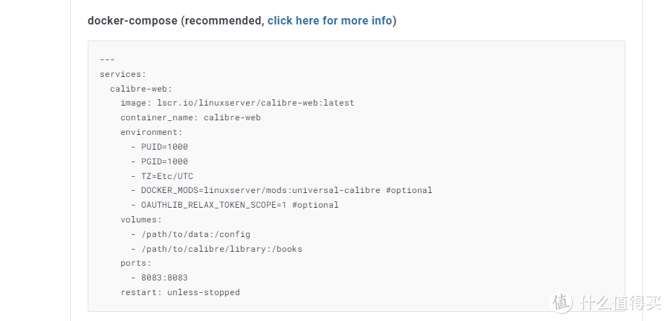Screen dimensions: 669x321
Task: Click the PUID=1000 line
Action: point(160,147)
